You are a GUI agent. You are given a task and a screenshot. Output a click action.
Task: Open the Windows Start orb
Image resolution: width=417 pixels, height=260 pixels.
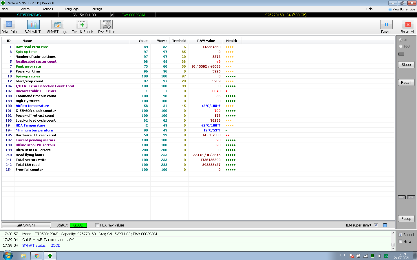(8, 256)
